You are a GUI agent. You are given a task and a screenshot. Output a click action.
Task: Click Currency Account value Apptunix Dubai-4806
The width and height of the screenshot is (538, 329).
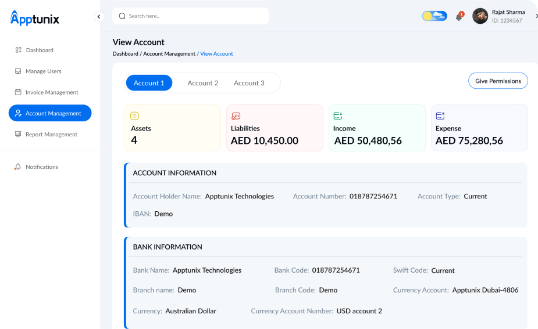(x=485, y=290)
